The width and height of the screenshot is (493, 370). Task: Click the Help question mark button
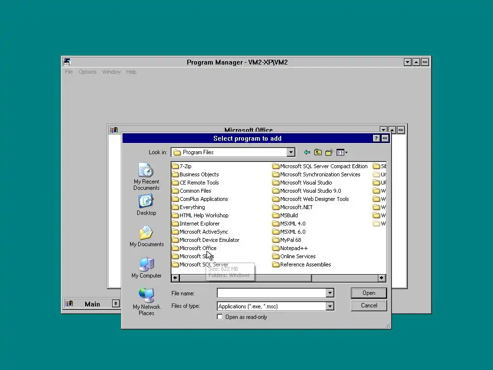376,138
